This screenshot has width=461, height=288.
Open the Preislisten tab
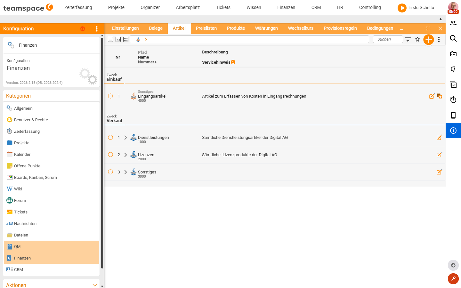pos(206,28)
